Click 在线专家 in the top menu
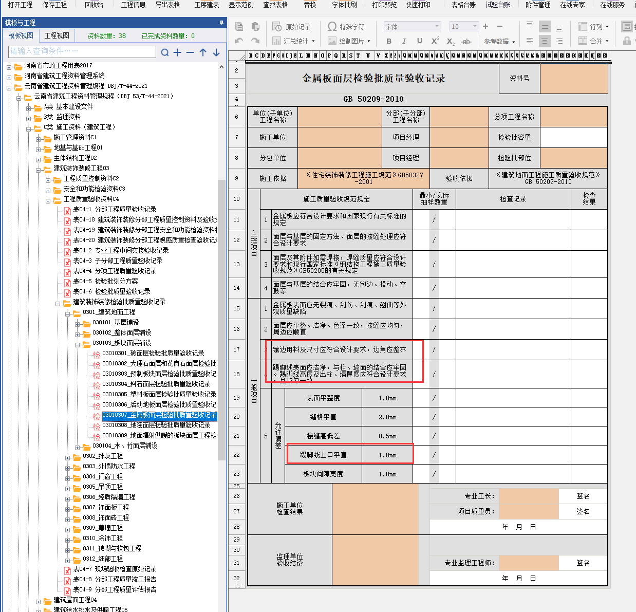This screenshot has width=636, height=612. click(573, 5)
